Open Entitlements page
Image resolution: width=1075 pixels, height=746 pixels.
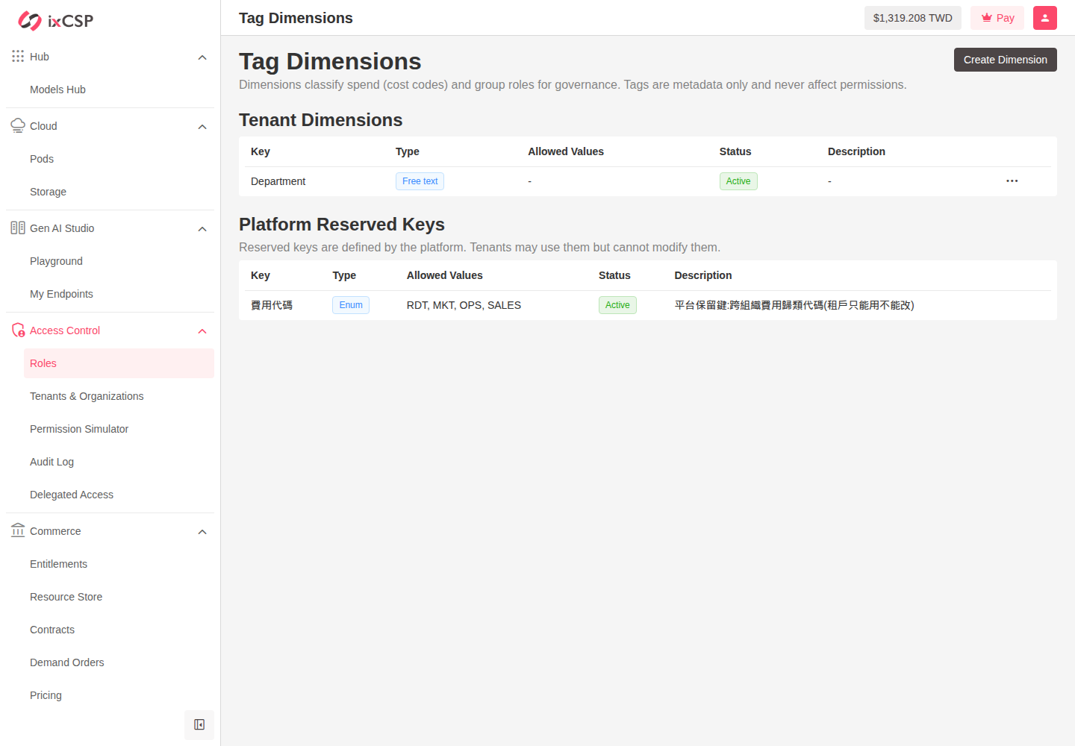(x=119, y=564)
